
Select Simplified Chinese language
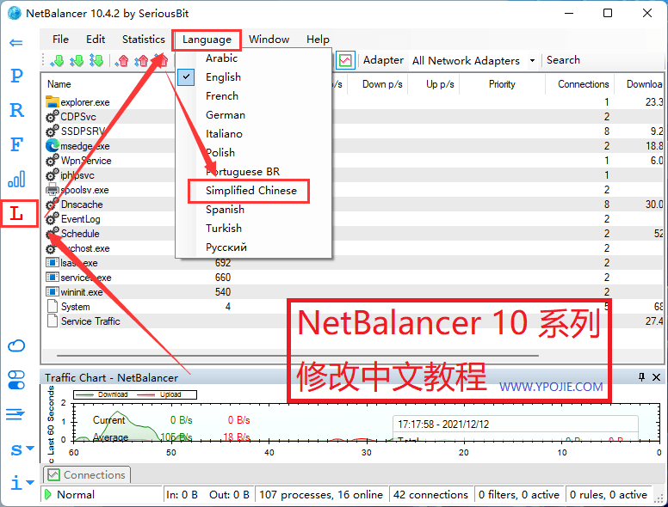click(253, 191)
